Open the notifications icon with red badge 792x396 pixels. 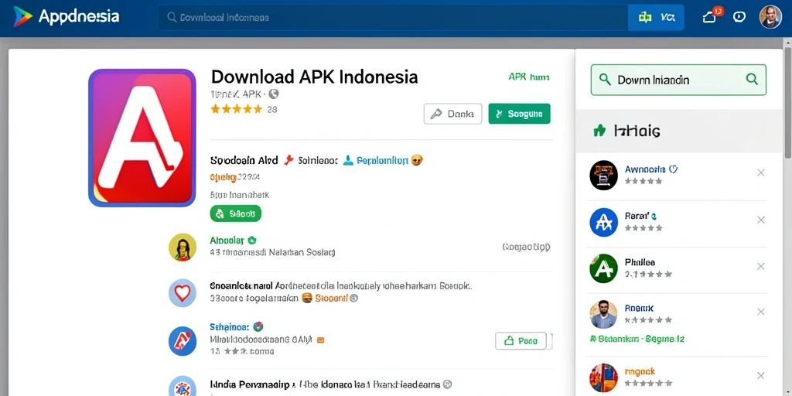[x=710, y=17]
